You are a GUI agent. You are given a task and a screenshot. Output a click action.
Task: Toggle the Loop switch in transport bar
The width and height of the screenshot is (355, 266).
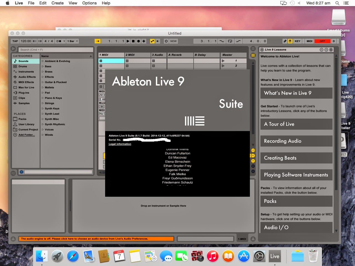(230, 41)
